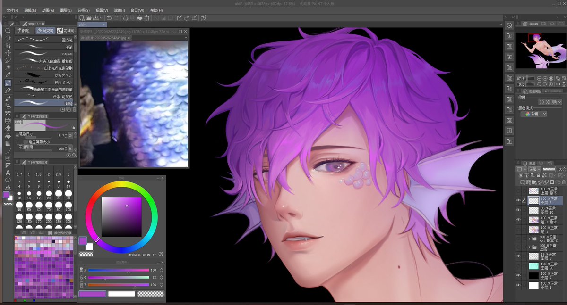This screenshot has width=567, height=305.
Task: Adjust the layer opacity slider
Action: tap(548, 169)
